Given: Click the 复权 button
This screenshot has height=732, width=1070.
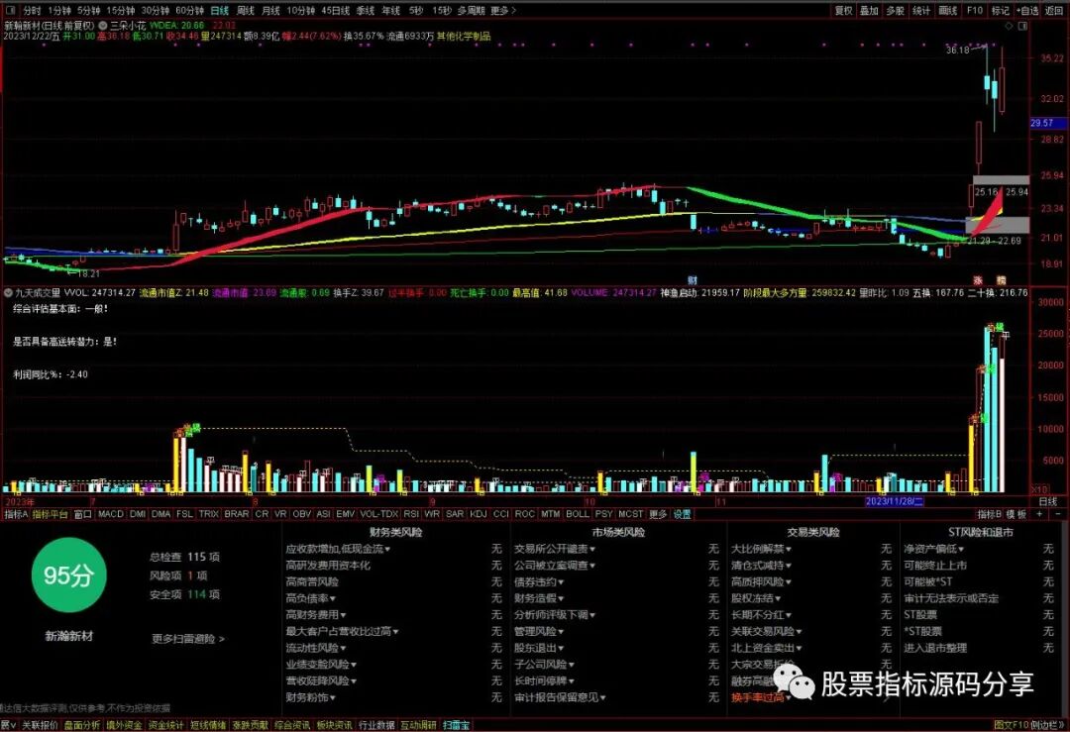Looking at the screenshot, I should click(x=843, y=10).
